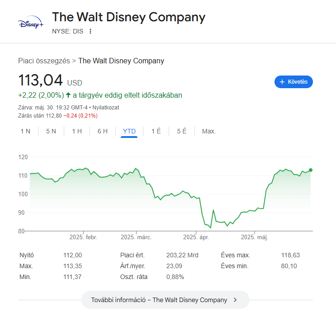Click the Nyitó label
336x317 pixels.
tap(27, 255)
